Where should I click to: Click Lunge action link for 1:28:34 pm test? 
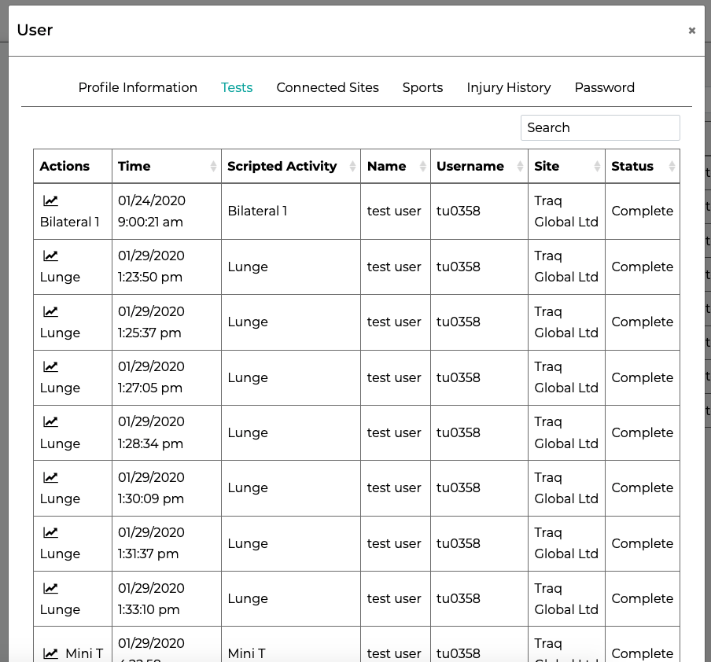pyautogui.click(x=60, y=443)
